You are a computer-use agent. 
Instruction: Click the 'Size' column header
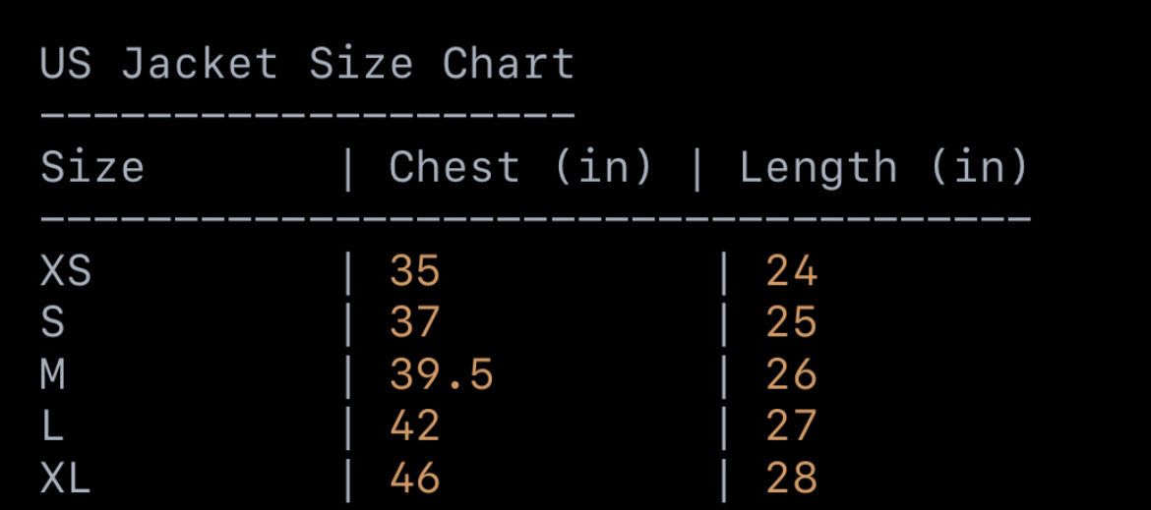click(x=92, y=168)
